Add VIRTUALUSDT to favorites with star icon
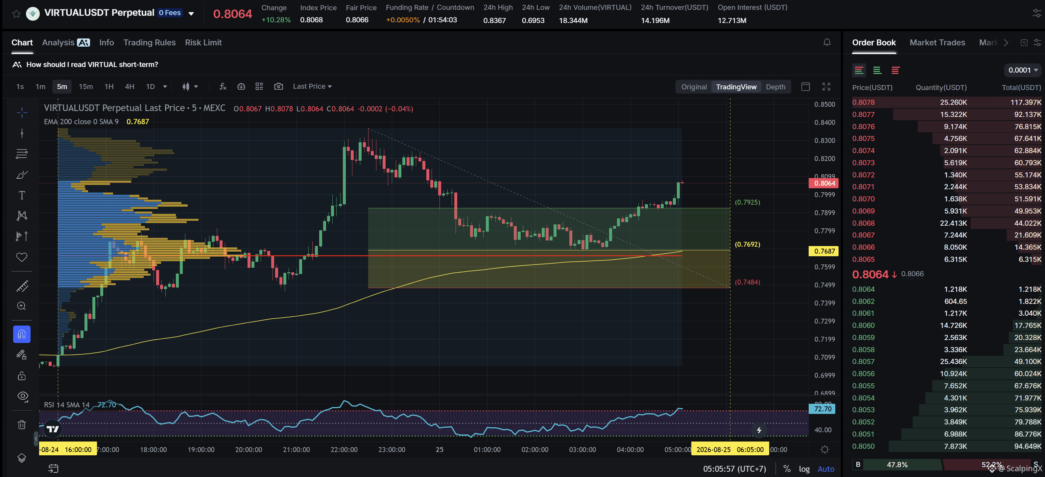Viewport: 1045px width, 477px height. tap(16, 14)
